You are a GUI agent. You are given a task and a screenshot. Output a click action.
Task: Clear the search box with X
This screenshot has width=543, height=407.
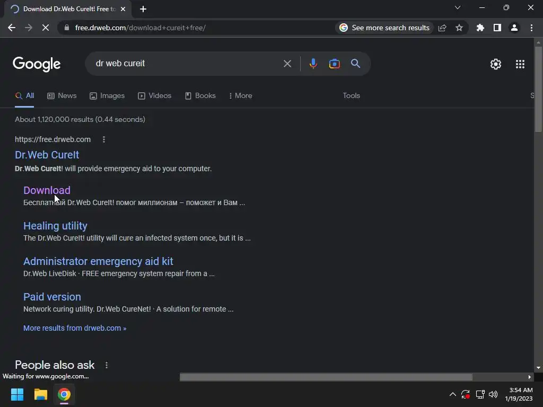coord(287,64)
